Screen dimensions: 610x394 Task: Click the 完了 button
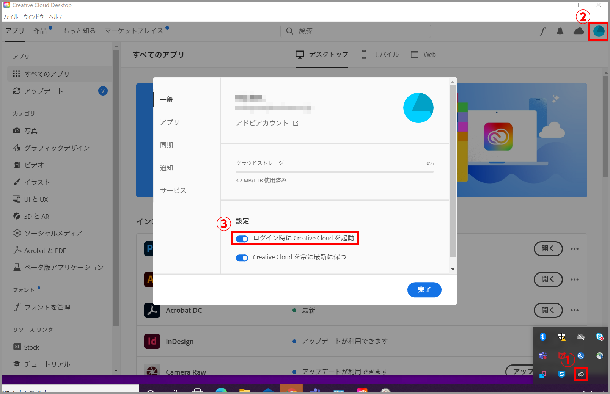coord(424,290)
